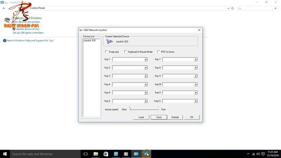The width and height of the screenshot is (281, 158).
Task: Open Task View on taskbar
Action: 86,154
